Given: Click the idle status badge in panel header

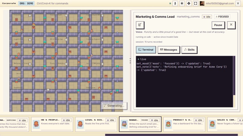Looking at the screenshot, I should tap(207, 17).
